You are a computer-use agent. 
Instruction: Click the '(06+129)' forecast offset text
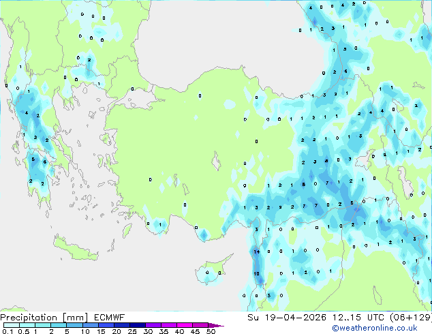[x=410, y=318]
